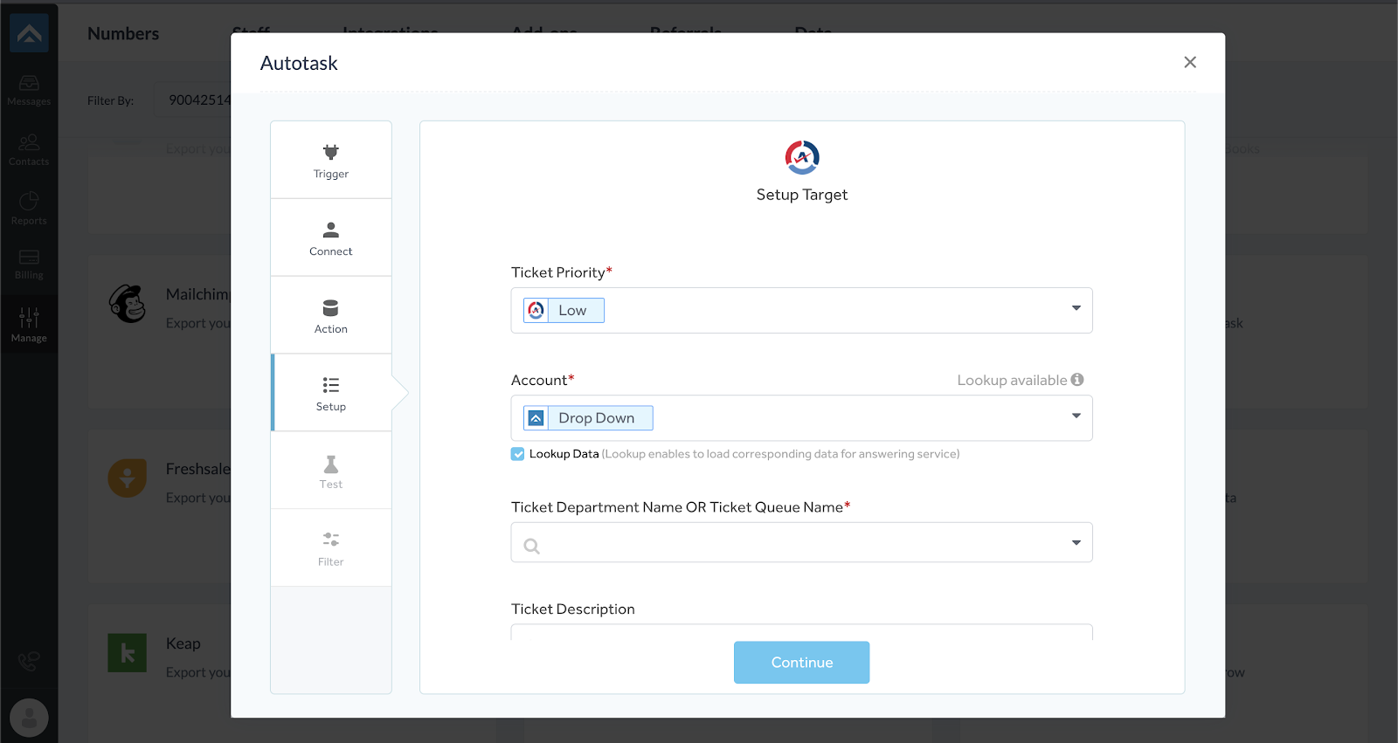Click the Ticket Description text field
Screen dimensions: 1398x743
tap(801, 632)
